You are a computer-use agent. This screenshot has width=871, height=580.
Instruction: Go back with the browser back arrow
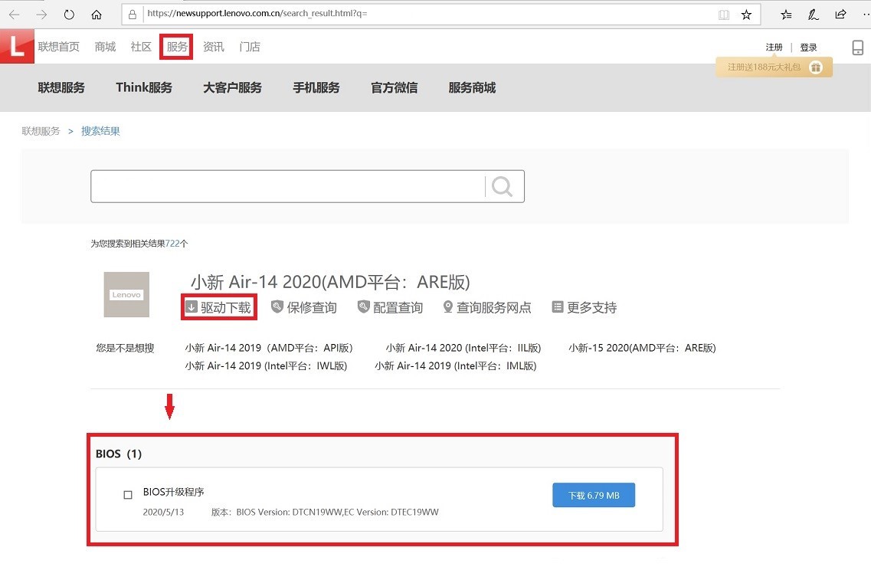(15, 15)
